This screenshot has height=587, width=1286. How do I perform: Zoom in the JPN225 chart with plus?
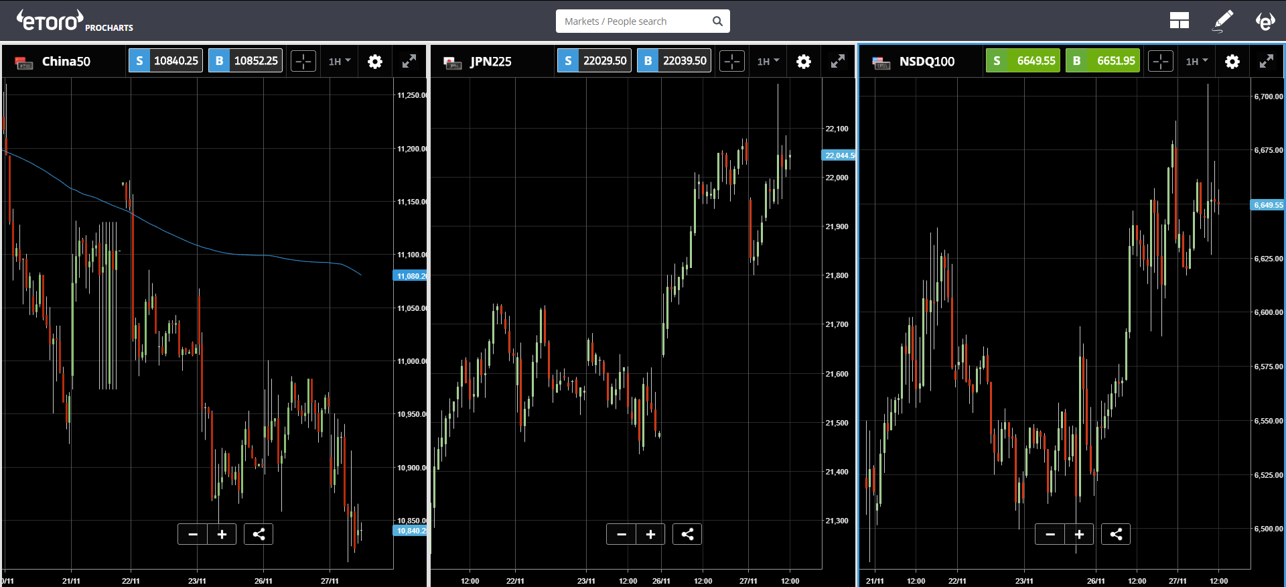click(x=650, y=534)
